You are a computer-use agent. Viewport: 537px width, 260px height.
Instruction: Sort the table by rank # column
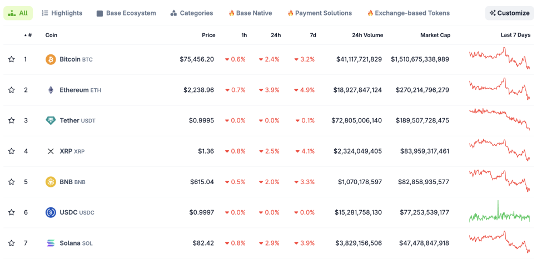28,35
